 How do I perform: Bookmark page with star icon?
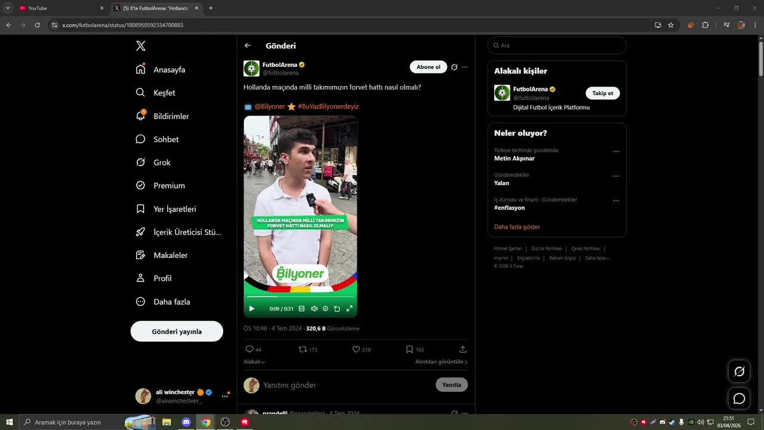(671, 25)
